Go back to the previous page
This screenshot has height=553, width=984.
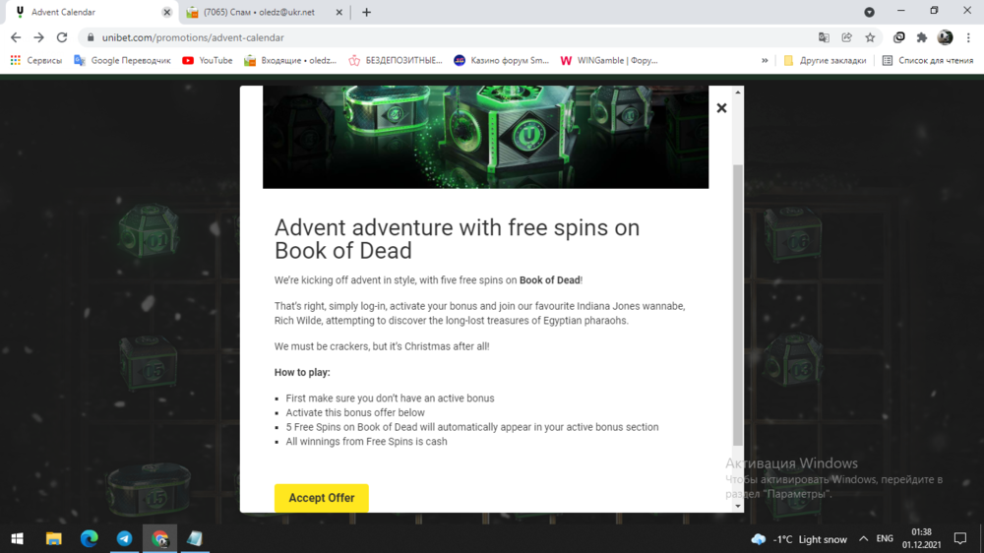tap(16, 37)
